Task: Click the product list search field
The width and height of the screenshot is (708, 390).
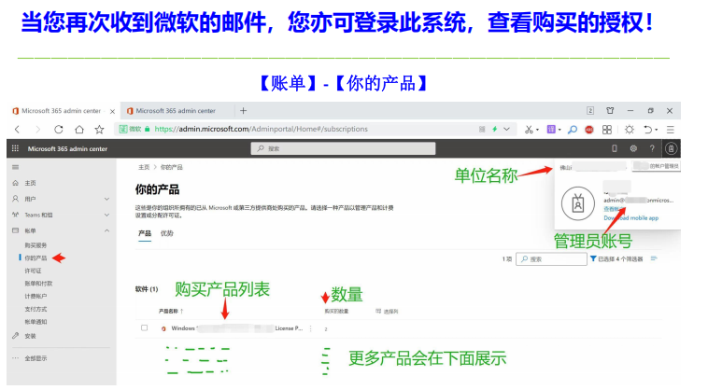Action: click(x=551, y=259)
